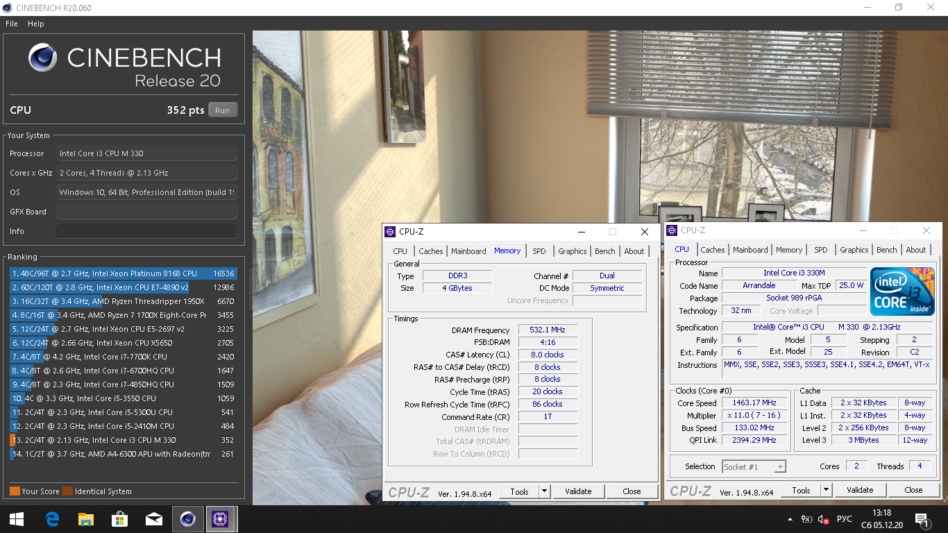Click the Your Score orange legend swatch

coord(15,491)
